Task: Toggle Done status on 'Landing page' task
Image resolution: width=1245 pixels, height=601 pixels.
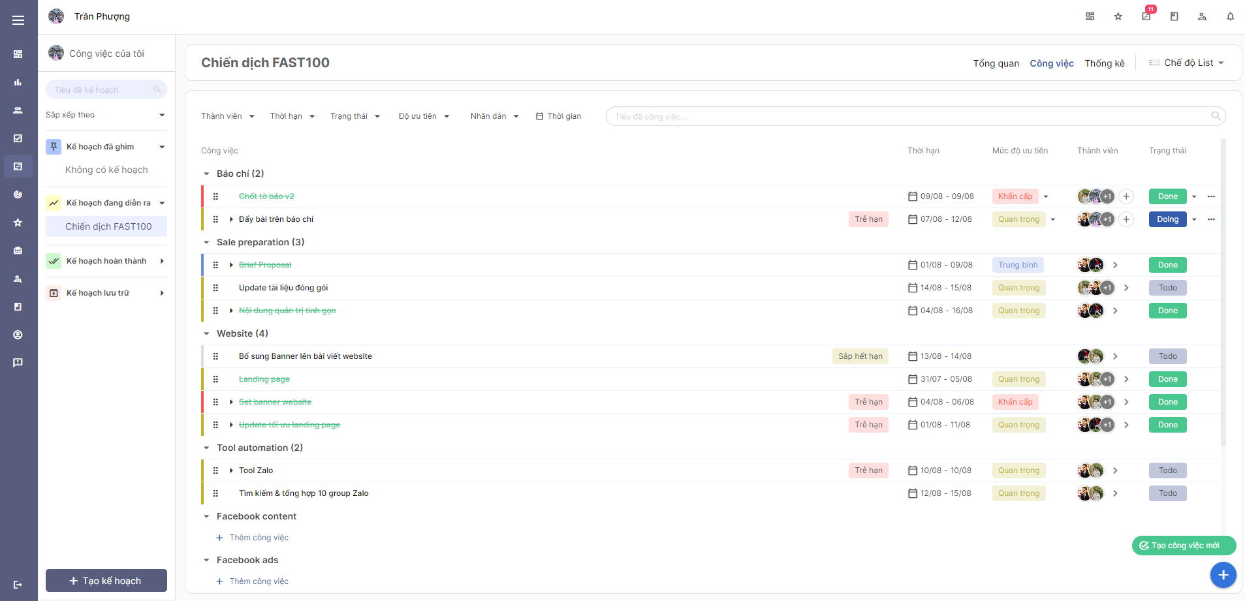Action: 1167,379
